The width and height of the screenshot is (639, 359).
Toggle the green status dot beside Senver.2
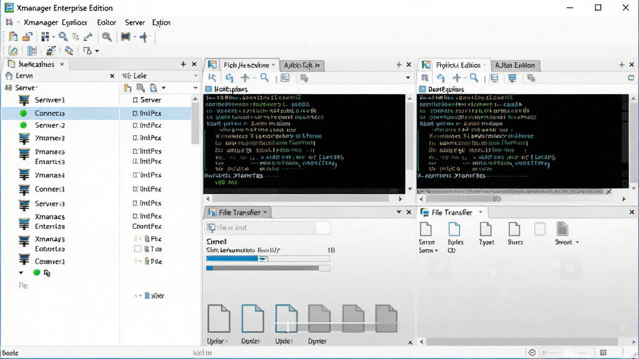(x=23, y=125)
